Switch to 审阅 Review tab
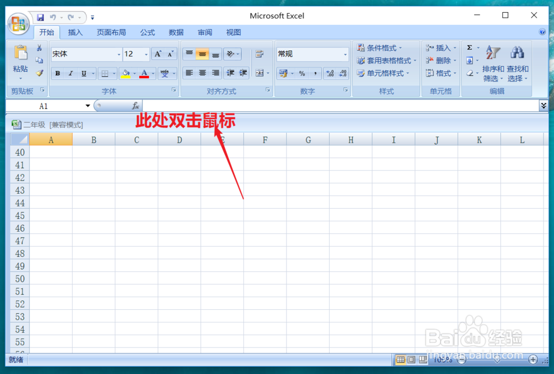 tap(205, 33)
